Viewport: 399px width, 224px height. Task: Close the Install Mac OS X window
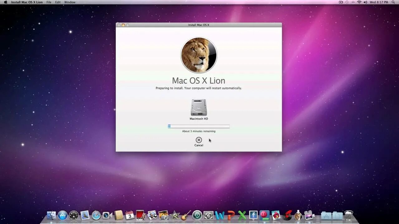coord(119,25)
